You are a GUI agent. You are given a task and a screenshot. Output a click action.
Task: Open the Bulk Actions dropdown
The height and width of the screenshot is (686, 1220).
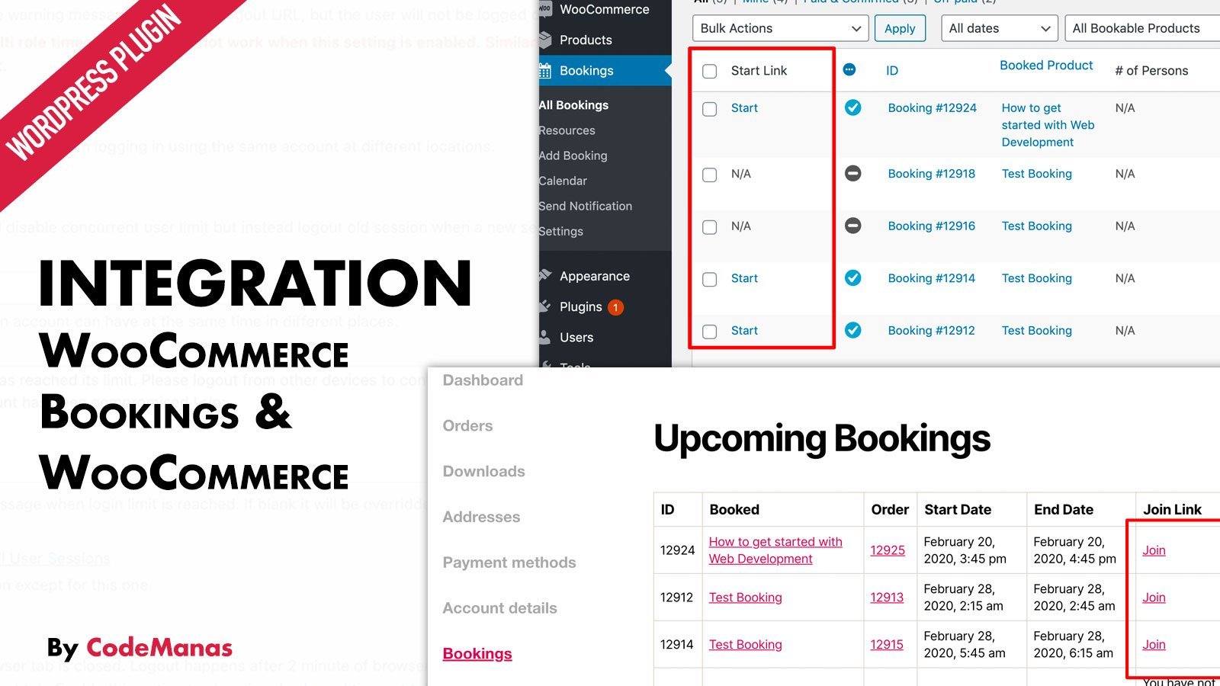point(780,28)
